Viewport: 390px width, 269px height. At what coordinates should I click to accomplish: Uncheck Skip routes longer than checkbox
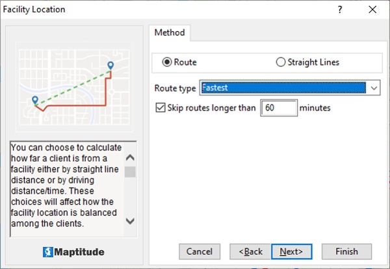click(x=161, y=108)
